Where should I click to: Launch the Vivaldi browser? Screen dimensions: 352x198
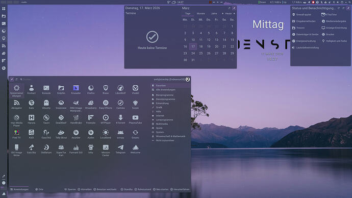pos(135,89)
